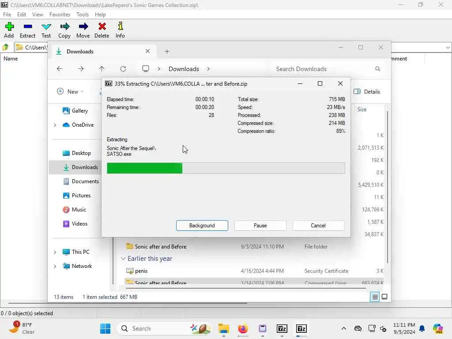The height and width of the screenshot is (339, 452).
Task: Show hidden system tray icons
Action: pyautogui.click(x=343, y=328)
